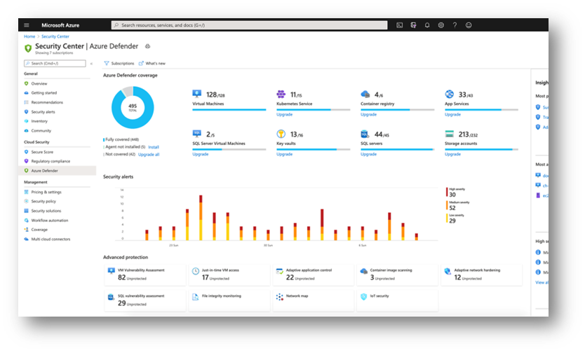Click the Container image scanning icon
Screen dimensions: 585x353
[x=364, y=271]
